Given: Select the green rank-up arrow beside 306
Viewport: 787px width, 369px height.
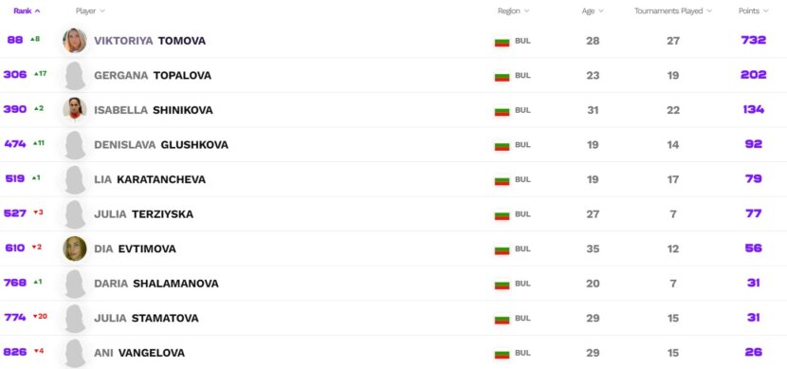Looking at the screenshot, I should [x=36, y=74].
